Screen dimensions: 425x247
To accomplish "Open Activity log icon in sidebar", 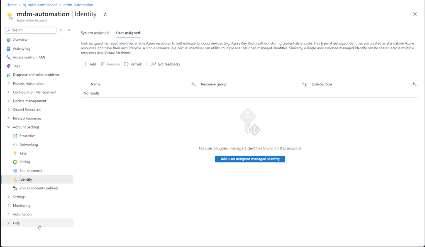I will (x=8, y=48).
